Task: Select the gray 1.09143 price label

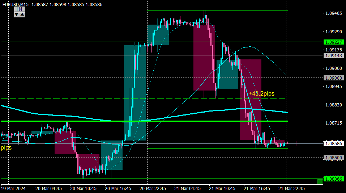Action: pyautogui.click(x=334, y=55)
